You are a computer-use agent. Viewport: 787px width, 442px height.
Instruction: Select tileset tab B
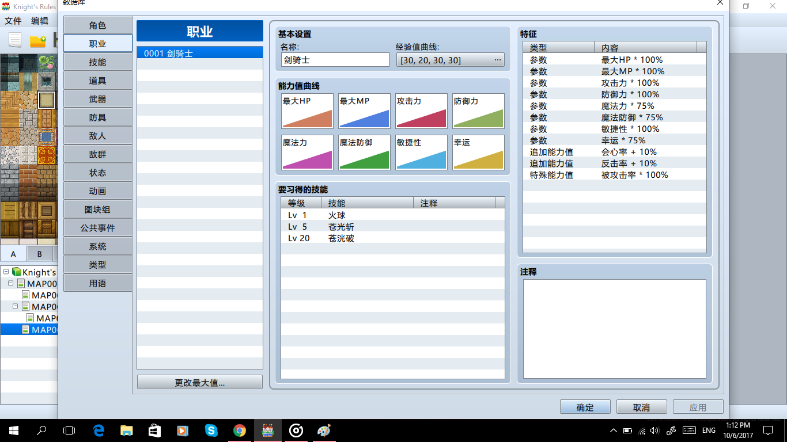tap(40, 254)
